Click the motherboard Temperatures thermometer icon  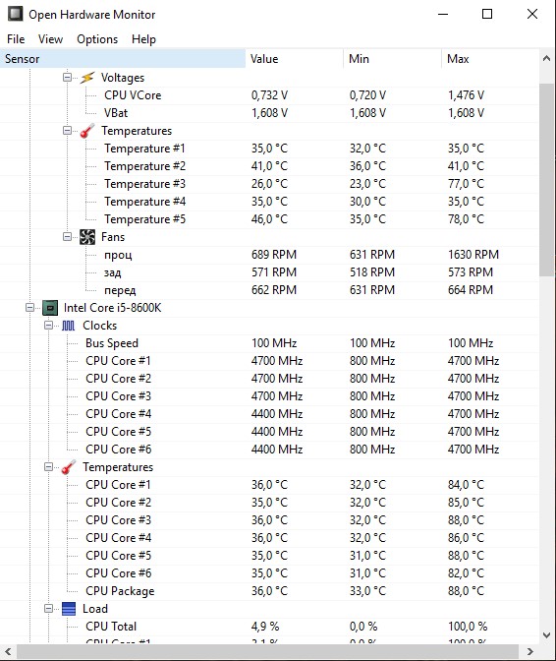click(x=87, y=131)
